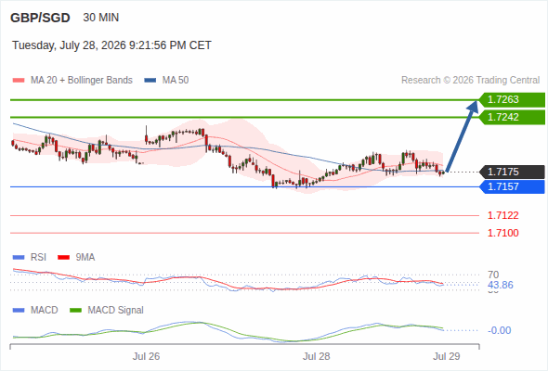Image resolution: width=548 pixels, height=371 pixels.
Task: Click the RSI legend label
Action: [x=38, y=258]
